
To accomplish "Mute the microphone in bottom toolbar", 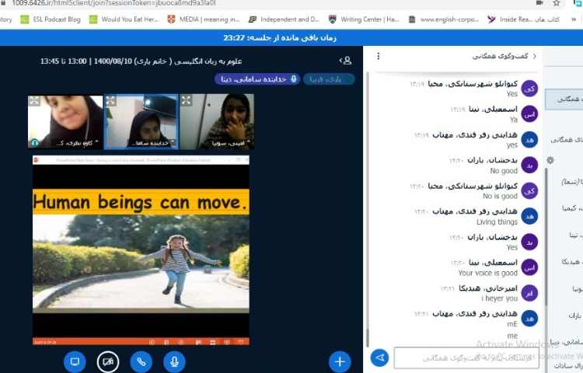I will pyautogui.click(x=173, y=361).
